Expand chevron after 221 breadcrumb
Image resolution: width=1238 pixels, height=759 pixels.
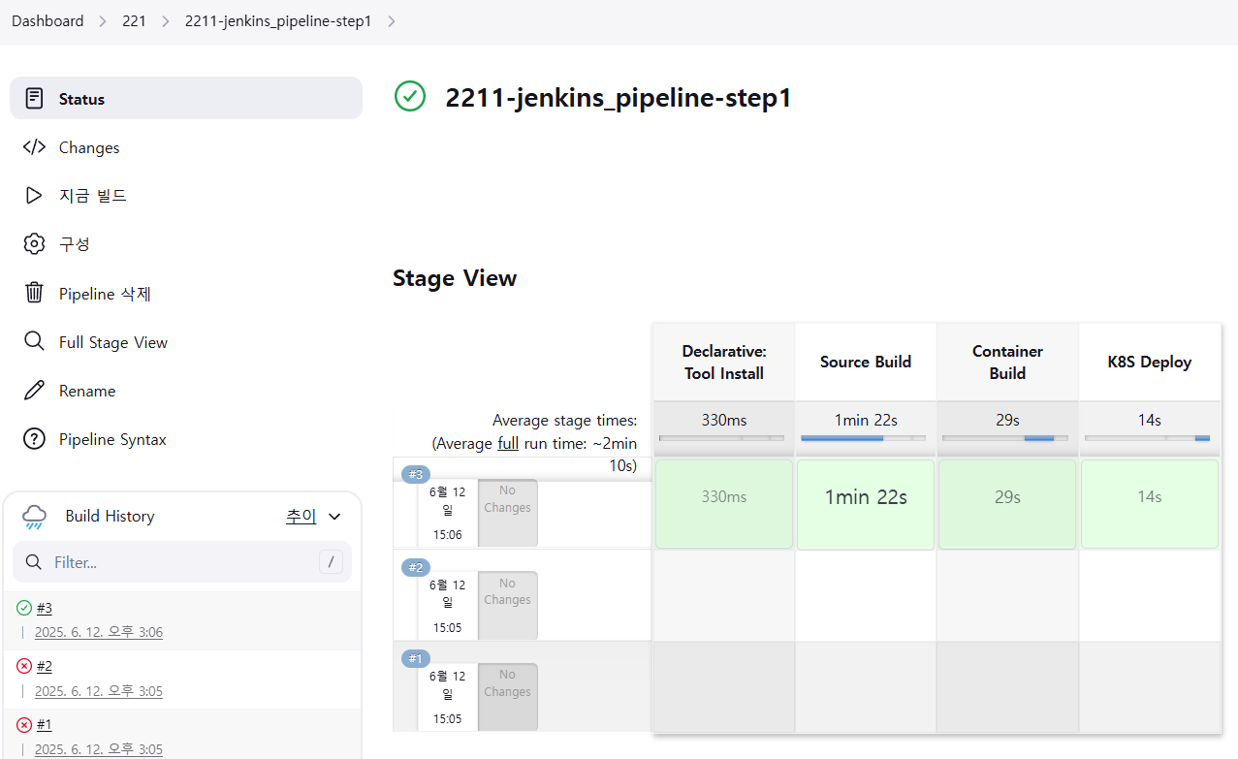pyautogui.click(x=166, y=21)
